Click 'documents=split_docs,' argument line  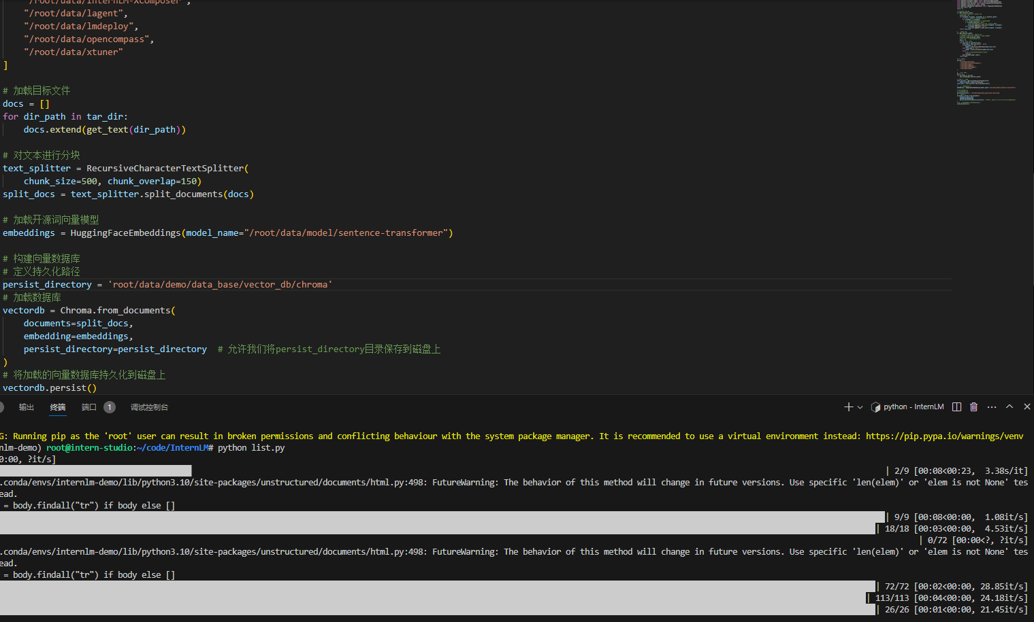(x=78, y=323)
